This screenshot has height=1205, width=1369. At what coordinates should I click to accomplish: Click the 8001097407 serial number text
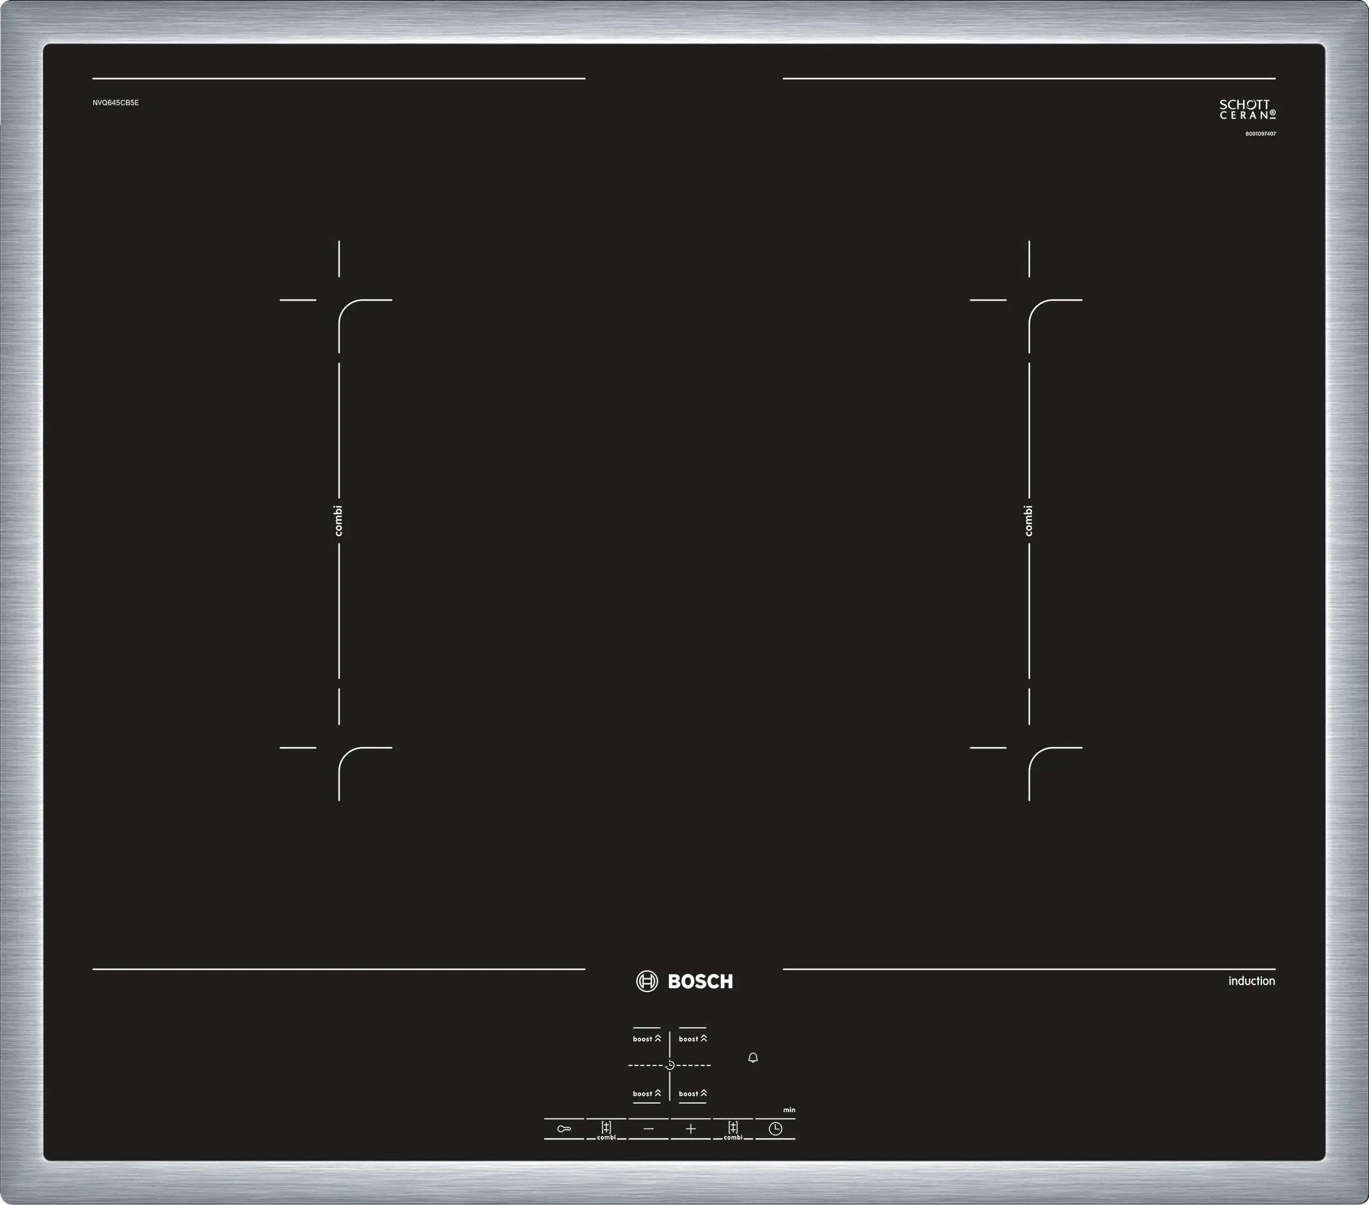(1260, 134)
